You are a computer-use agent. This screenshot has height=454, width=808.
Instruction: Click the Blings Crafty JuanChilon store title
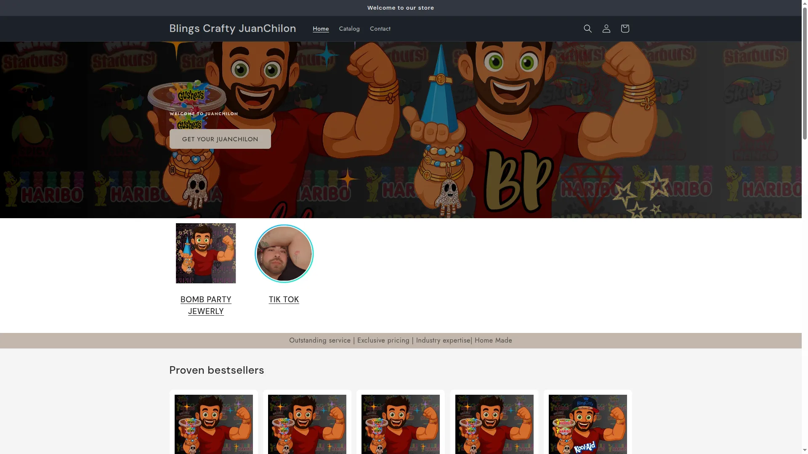(x=232, y=28)
